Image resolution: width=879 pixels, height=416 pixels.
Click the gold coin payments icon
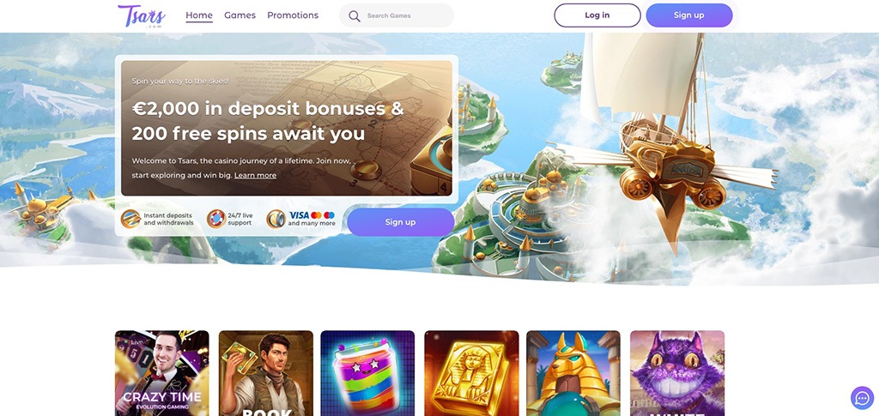coord(276,219)
